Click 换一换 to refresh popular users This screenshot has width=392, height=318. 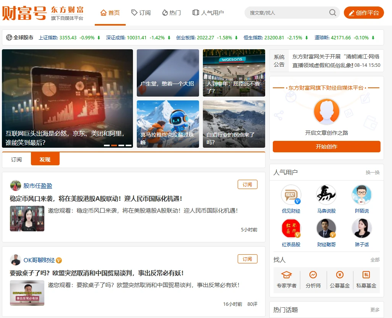click(373, 173)
